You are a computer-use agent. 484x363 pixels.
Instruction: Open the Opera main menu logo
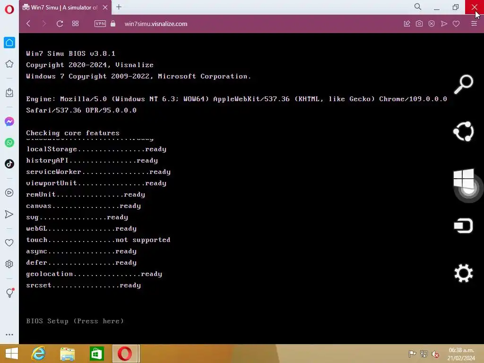tap(9, 9)
